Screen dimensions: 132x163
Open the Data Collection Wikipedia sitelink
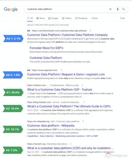(x=47, y=136)
